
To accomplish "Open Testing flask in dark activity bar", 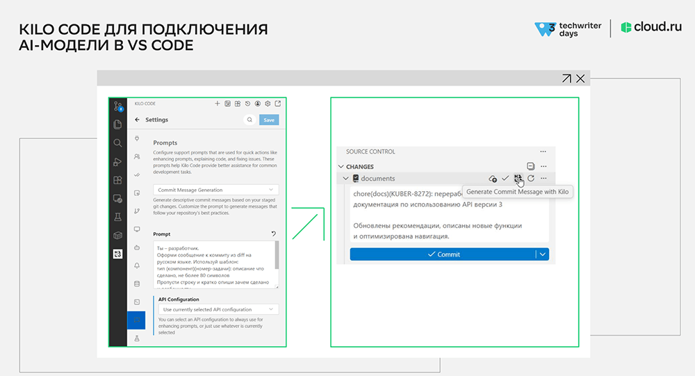I will tap(117, 217).
